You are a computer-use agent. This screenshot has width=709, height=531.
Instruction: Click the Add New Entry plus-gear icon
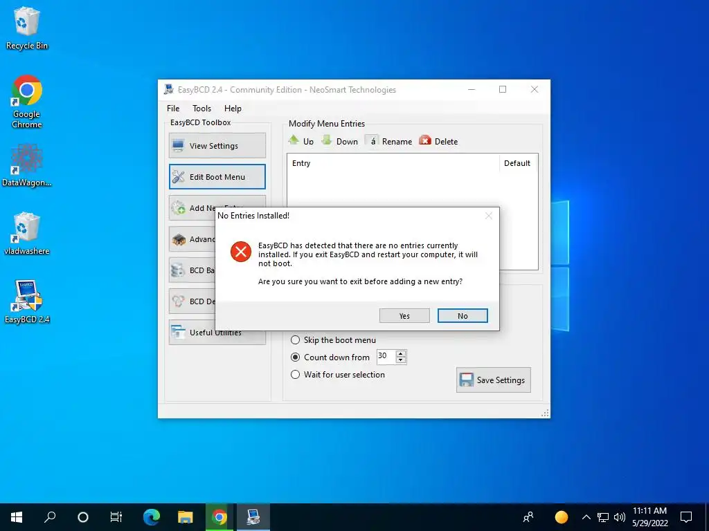click(x=179, y=207)
